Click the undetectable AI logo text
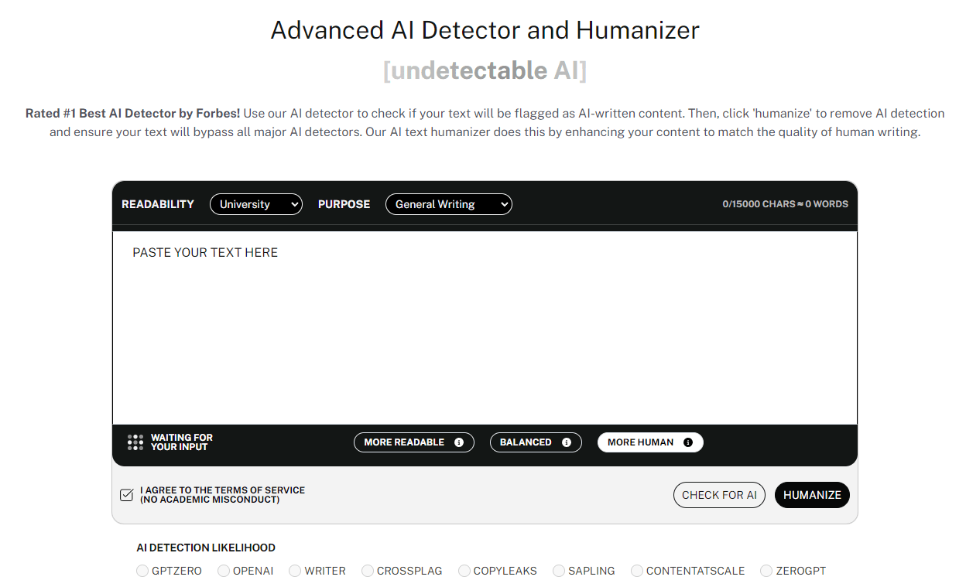Image resolution: width=966 pixels, height=587 pixels. coord(485,71)
